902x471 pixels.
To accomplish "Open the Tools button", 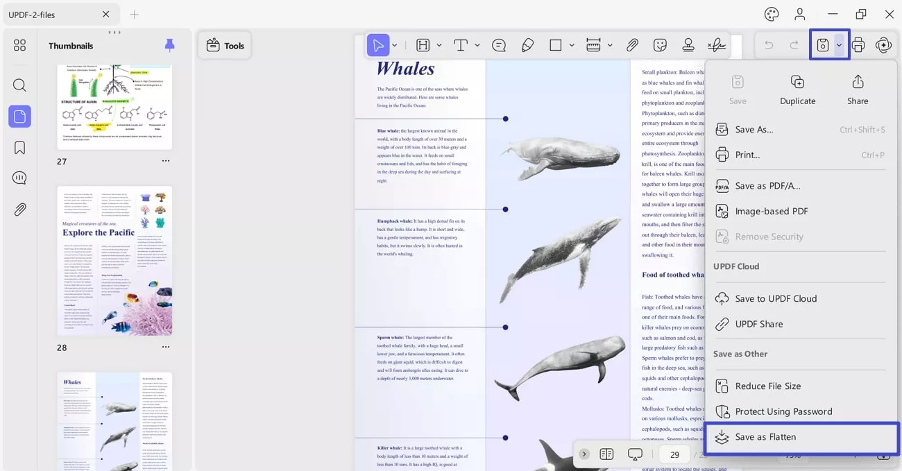I will pyautogui.click(x=225, y=46).
